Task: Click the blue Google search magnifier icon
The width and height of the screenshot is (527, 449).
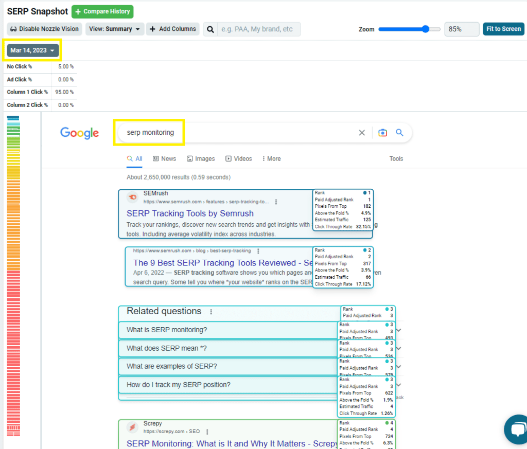Action: pyautogui.click(x=399, y=132)
